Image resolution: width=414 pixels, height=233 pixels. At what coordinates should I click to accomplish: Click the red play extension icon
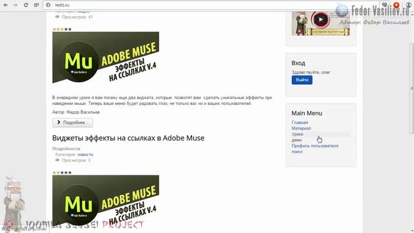397,5
